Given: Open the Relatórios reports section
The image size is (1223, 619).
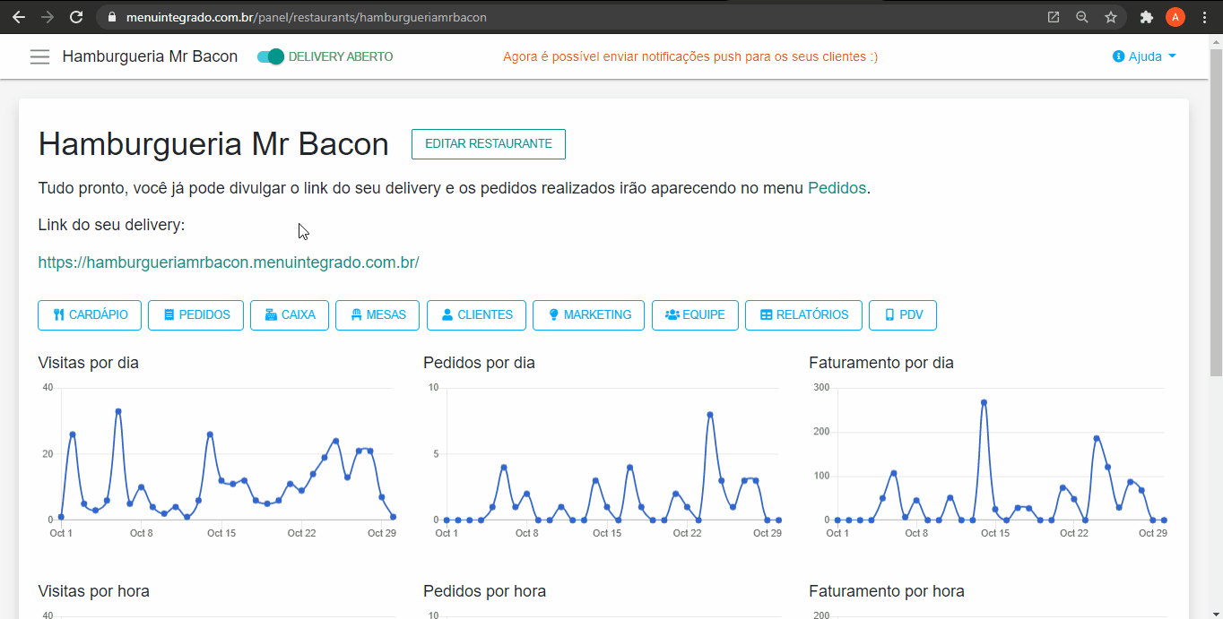Looking at the screenshot, I should [803, 315].
